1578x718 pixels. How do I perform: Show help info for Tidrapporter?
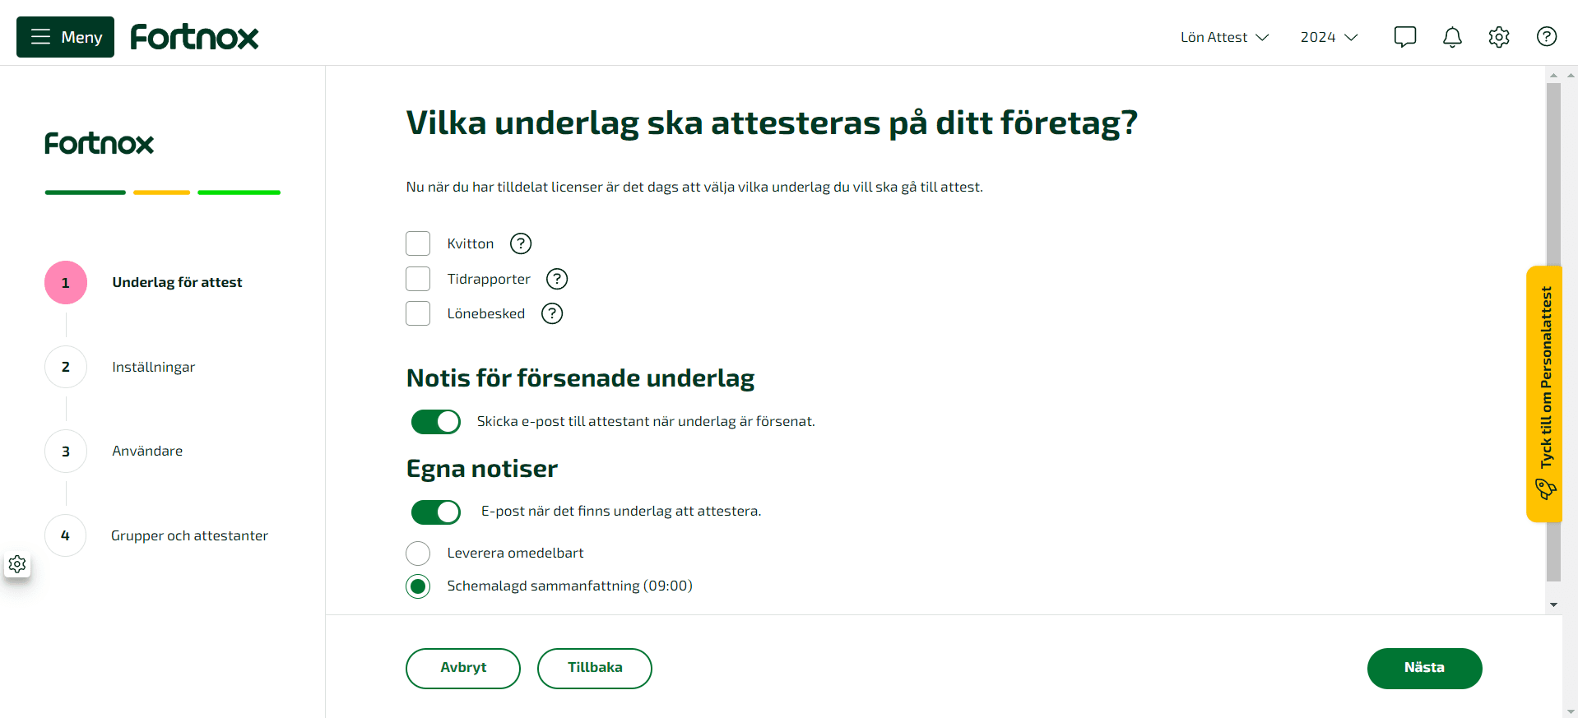[557, 279]
